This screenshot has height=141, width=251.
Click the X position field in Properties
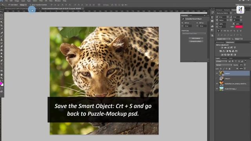tap(188, 26)
